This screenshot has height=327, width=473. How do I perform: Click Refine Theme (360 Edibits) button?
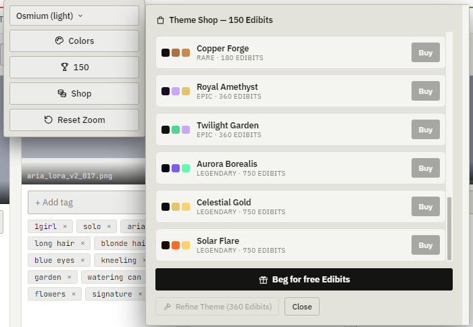[x=217, y=307]
